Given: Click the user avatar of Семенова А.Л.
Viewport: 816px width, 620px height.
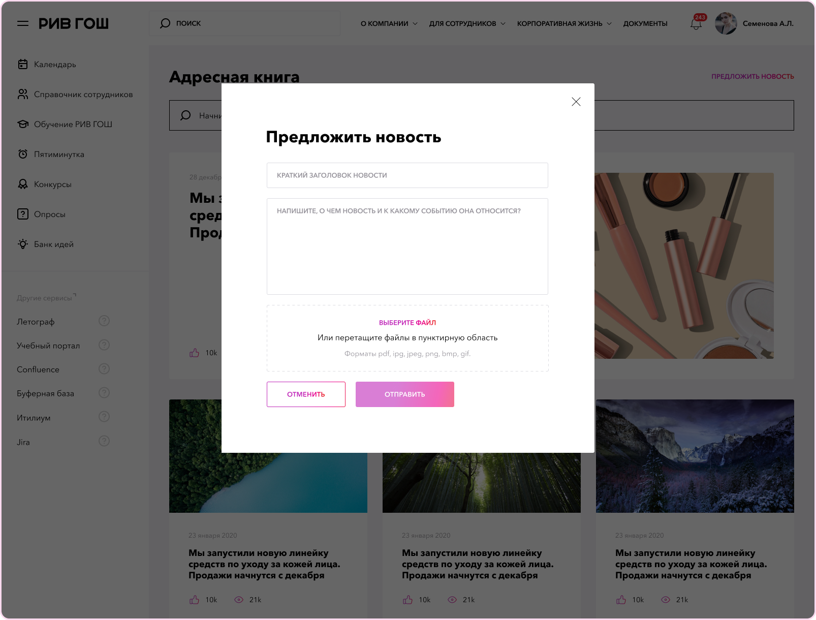Looking at the screenshot, I should [x=726, y=23].
